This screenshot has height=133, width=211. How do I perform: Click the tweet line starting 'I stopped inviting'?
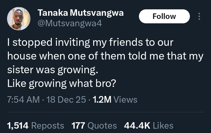[x=90, y=43]
